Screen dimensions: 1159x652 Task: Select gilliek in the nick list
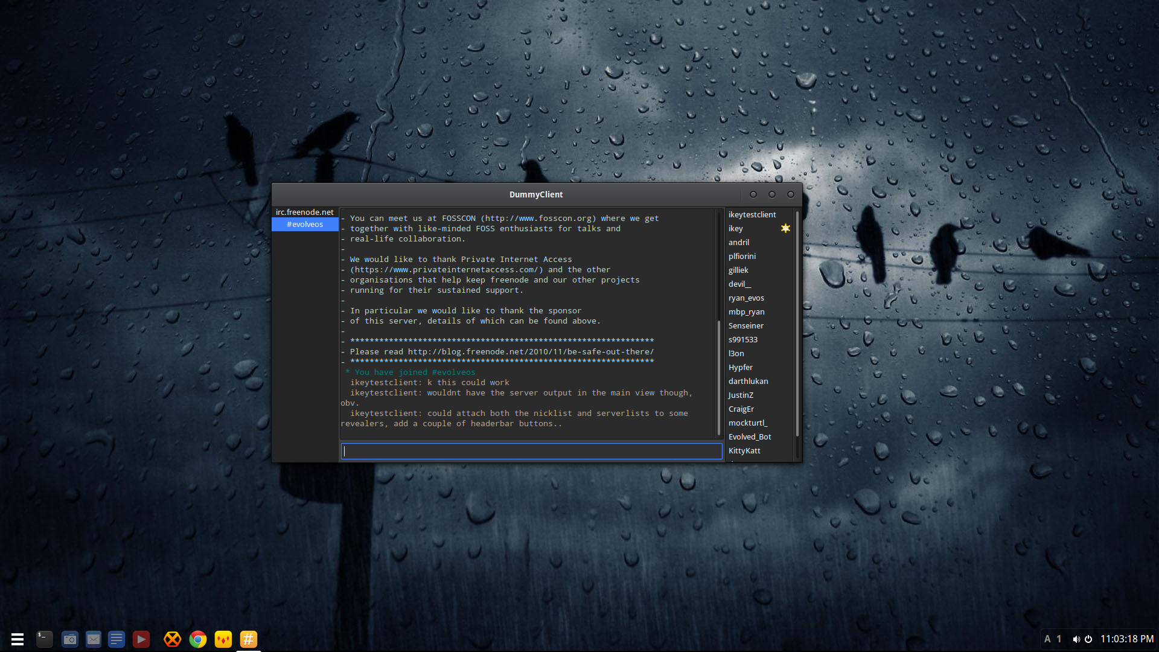click(759, 270)
